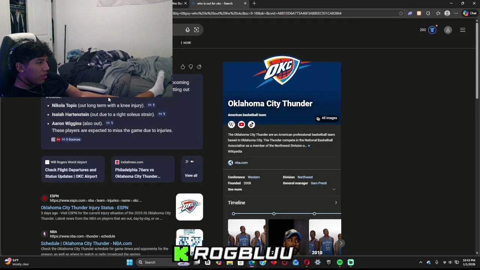
Task: Advance the timeline carousel next arrow
Action: (341, 243)
